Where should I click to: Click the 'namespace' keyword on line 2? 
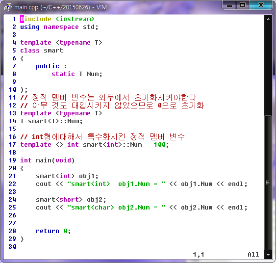tap(61, 27)
